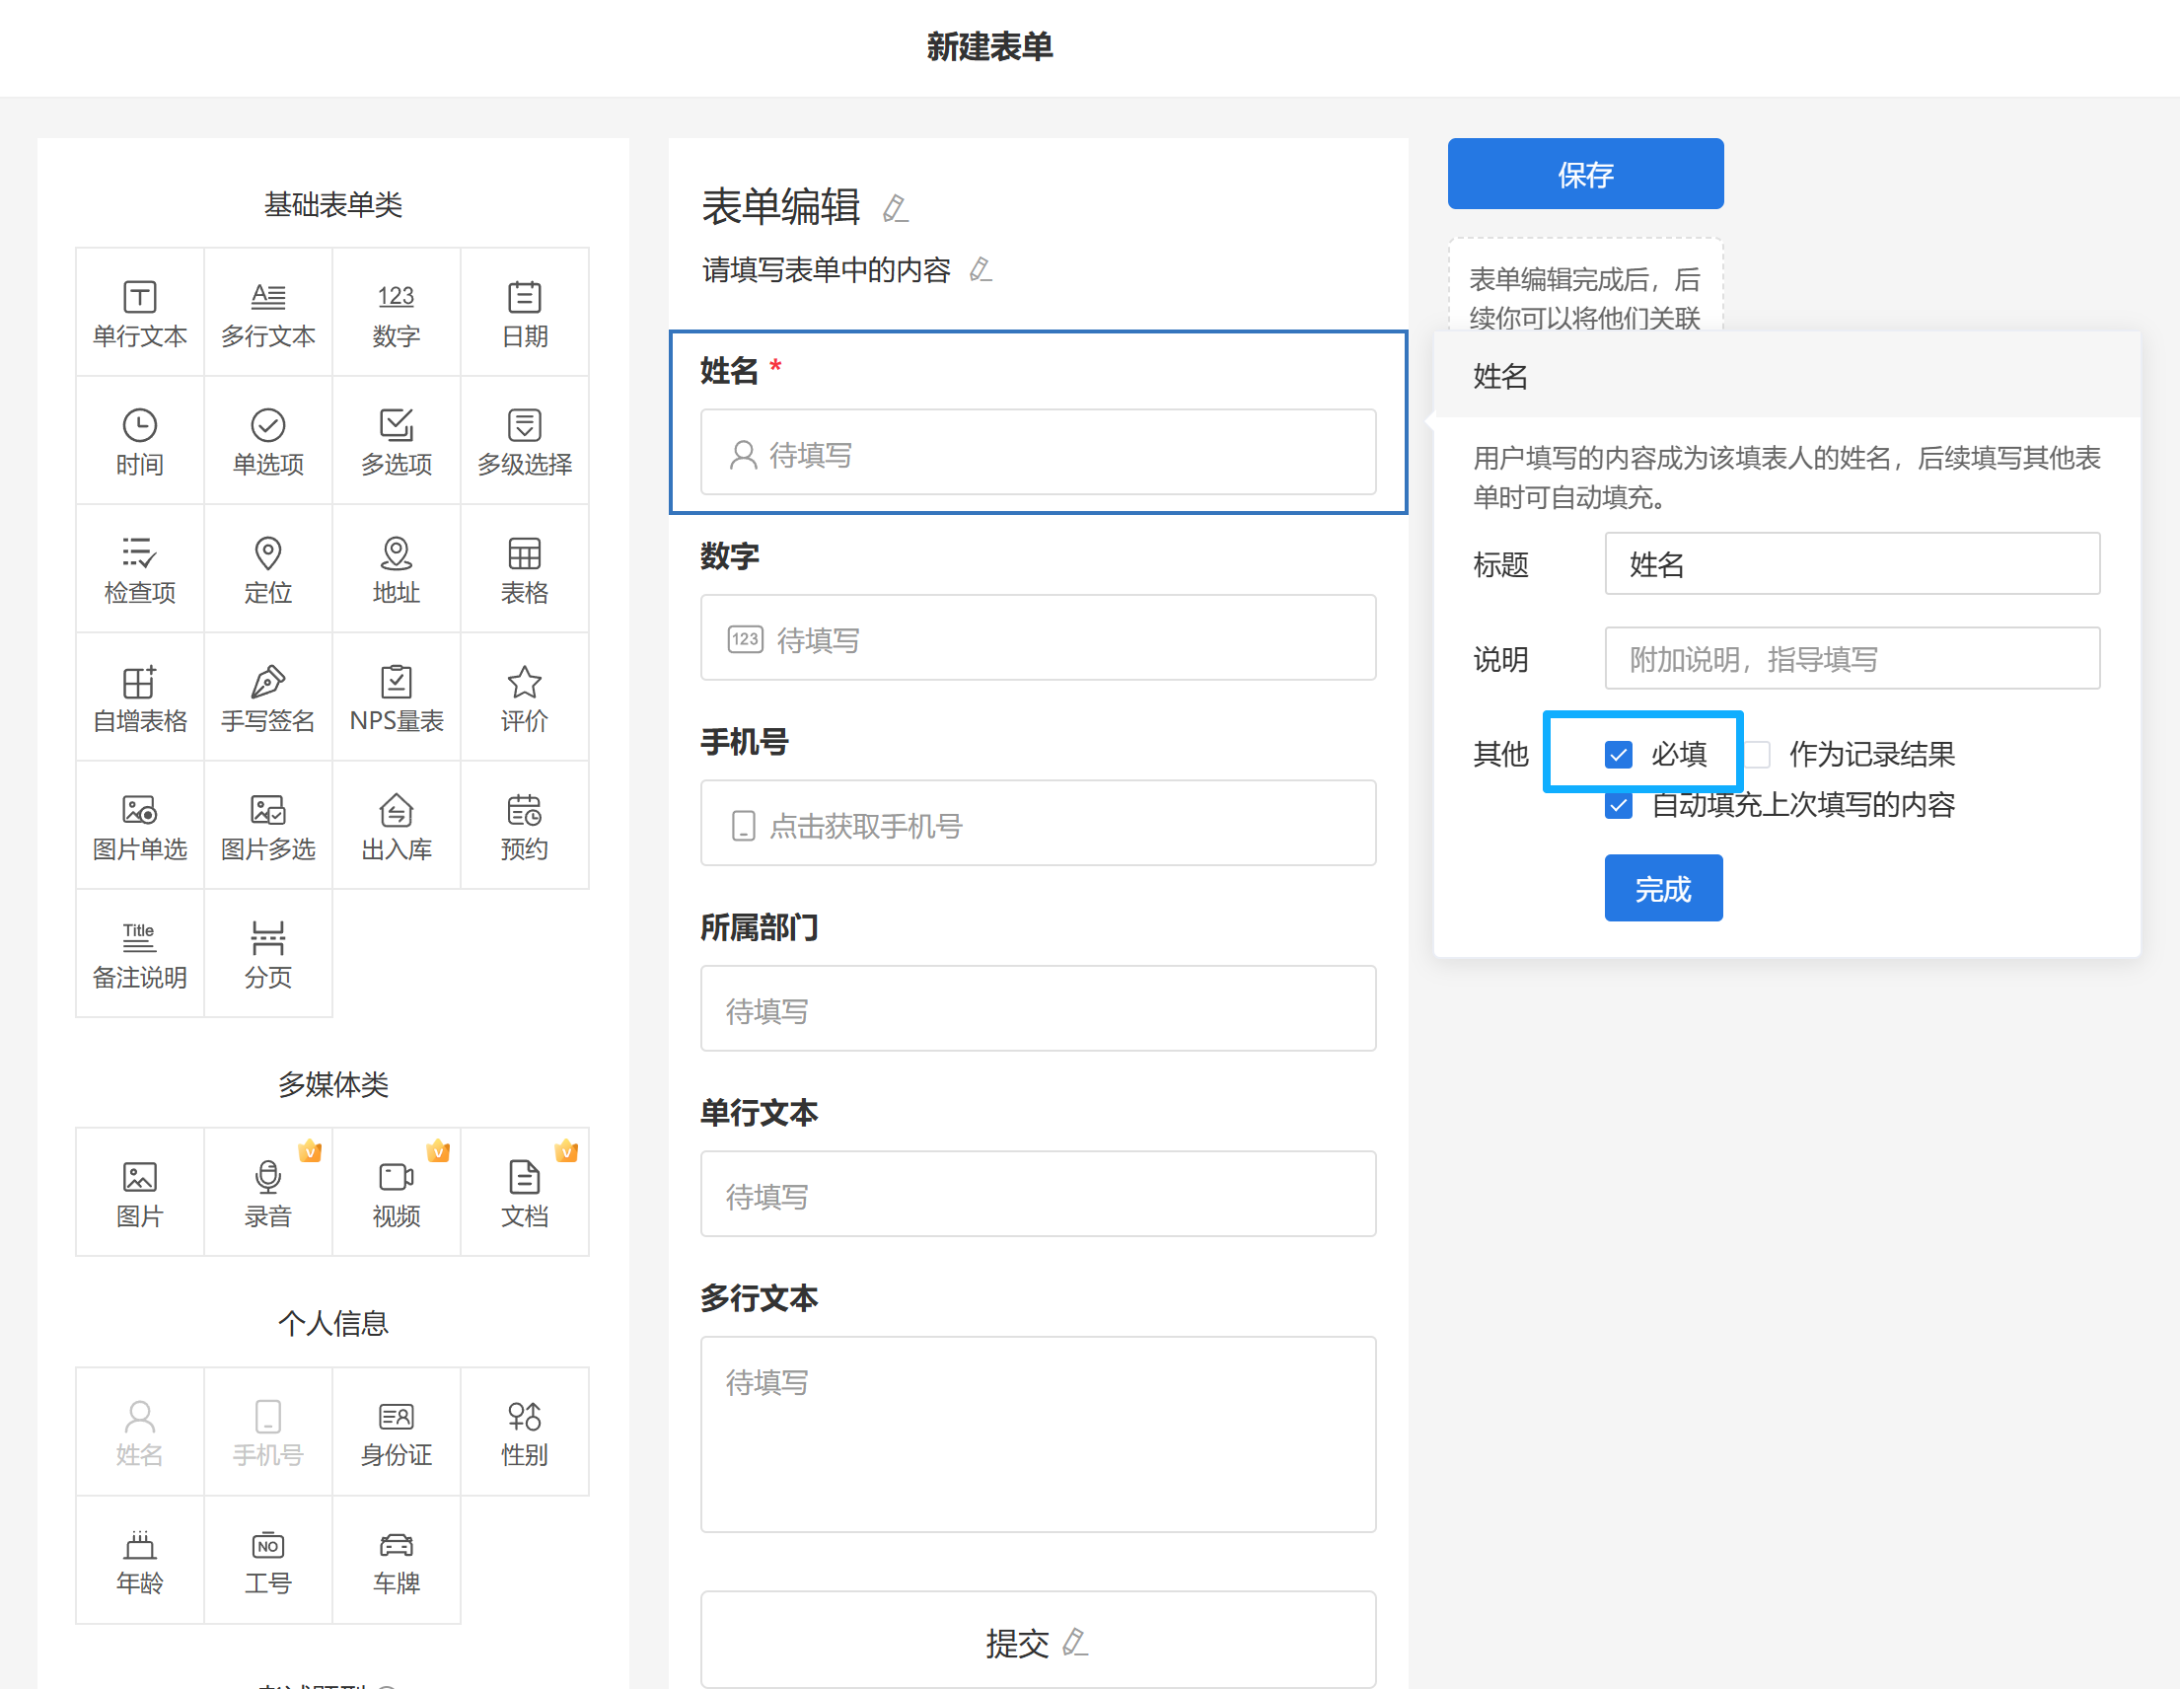Add the license plate field

coord(397,1559)
